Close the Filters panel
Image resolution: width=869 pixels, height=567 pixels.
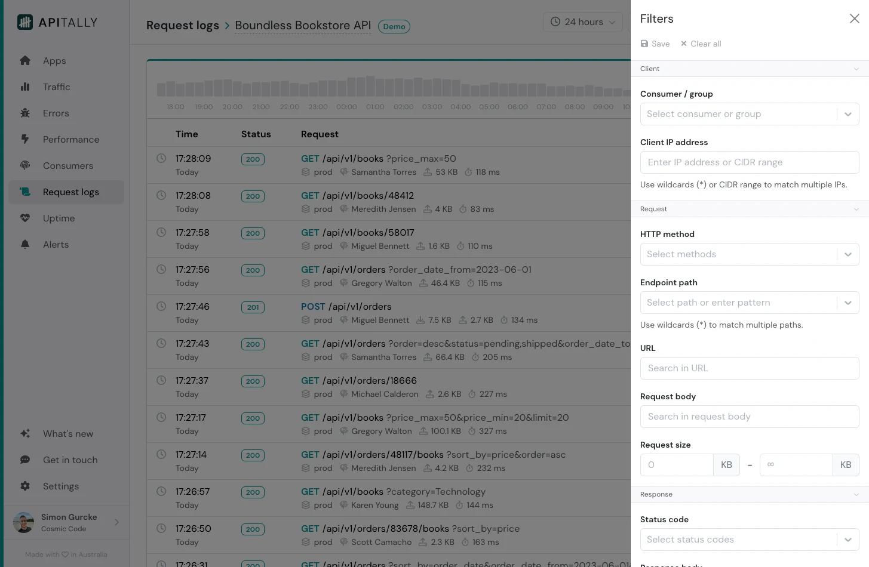[x=854, y=19]
